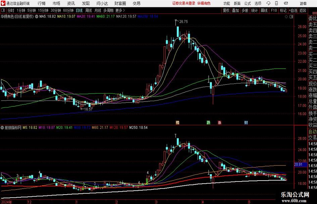Viewport: 317px width, 204px height.
Task: Switch to the 1分钟 period tab
Action: [21, 10]
